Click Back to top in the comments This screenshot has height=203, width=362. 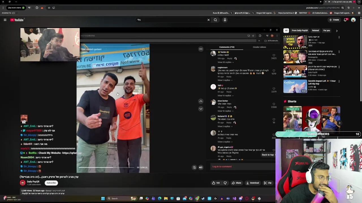coord(268,155)
